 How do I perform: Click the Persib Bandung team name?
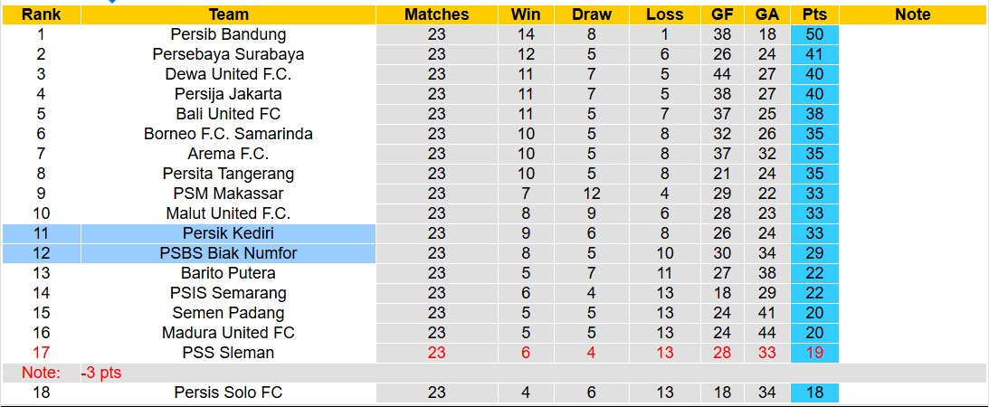click(228, 34)
